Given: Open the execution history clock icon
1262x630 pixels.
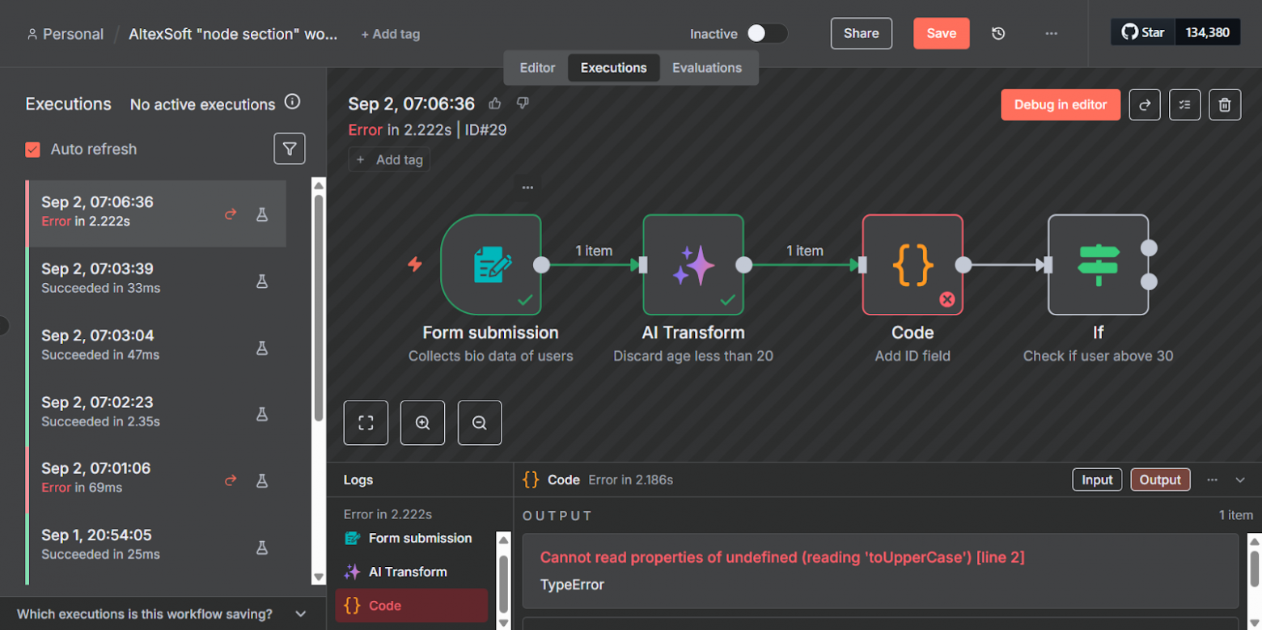Looking at the screenshot, I should point(998,33).
